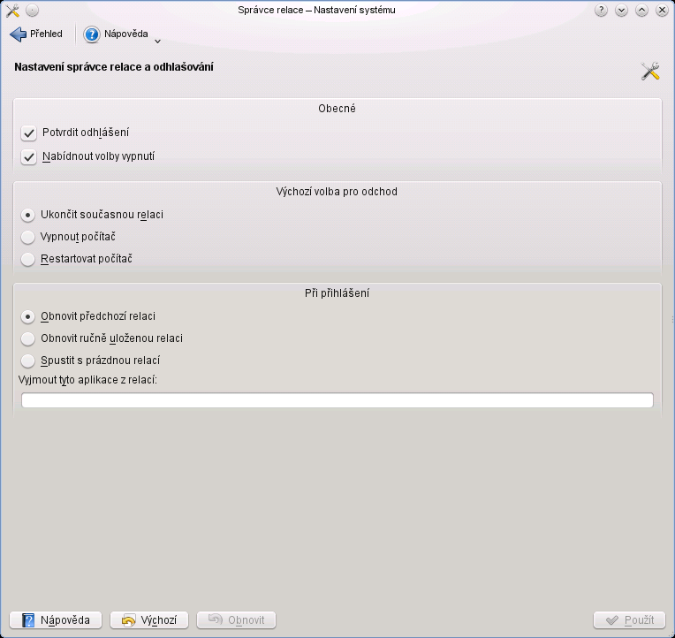675x638 pixels.
Task: Click the tools icon in the title bar
Action: click(12, 11)
